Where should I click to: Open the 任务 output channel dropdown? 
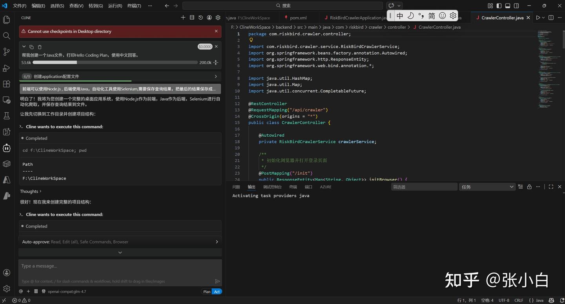tap(487, 187)
